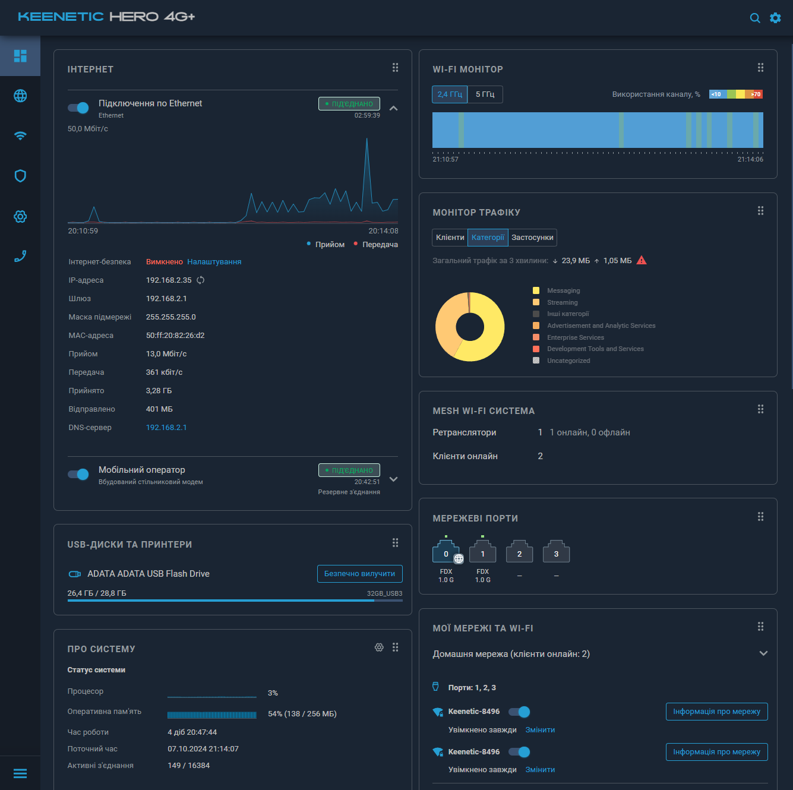Image resolution: width=793 pixels, height=790 pixels.
Task: Open the Wi-Fi section from the sidebar
Action: [x=20, y=135]
